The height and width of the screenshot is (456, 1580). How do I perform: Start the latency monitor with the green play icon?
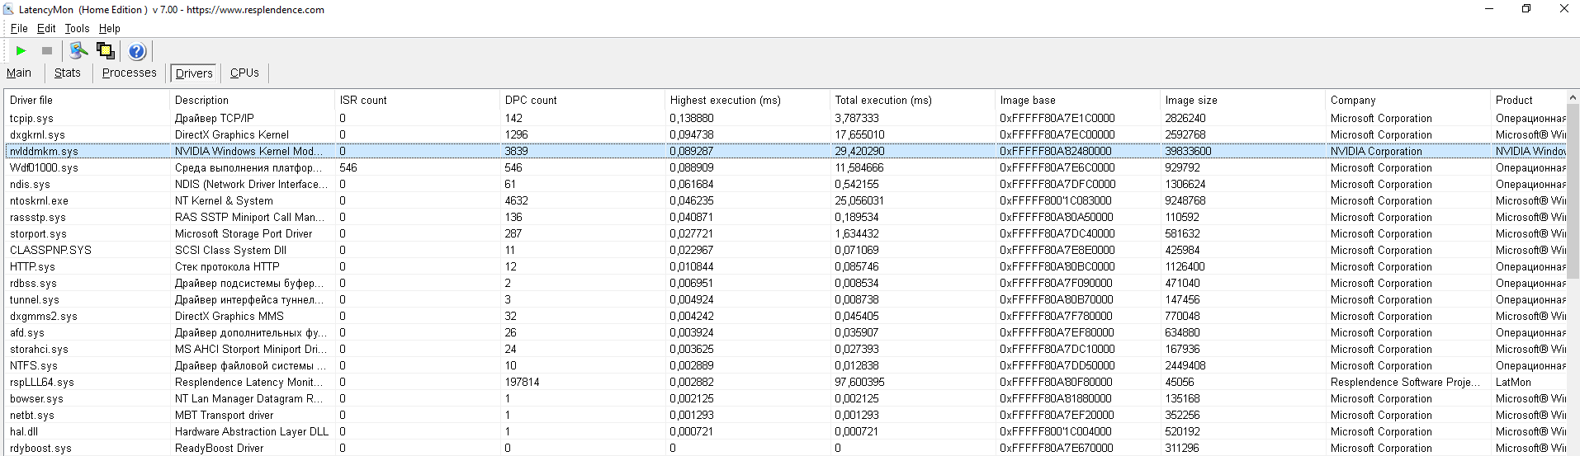coord(21,51)
